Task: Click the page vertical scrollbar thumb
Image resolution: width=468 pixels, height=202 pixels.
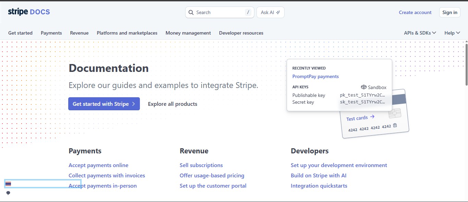Action: click(x=466, y=64)
